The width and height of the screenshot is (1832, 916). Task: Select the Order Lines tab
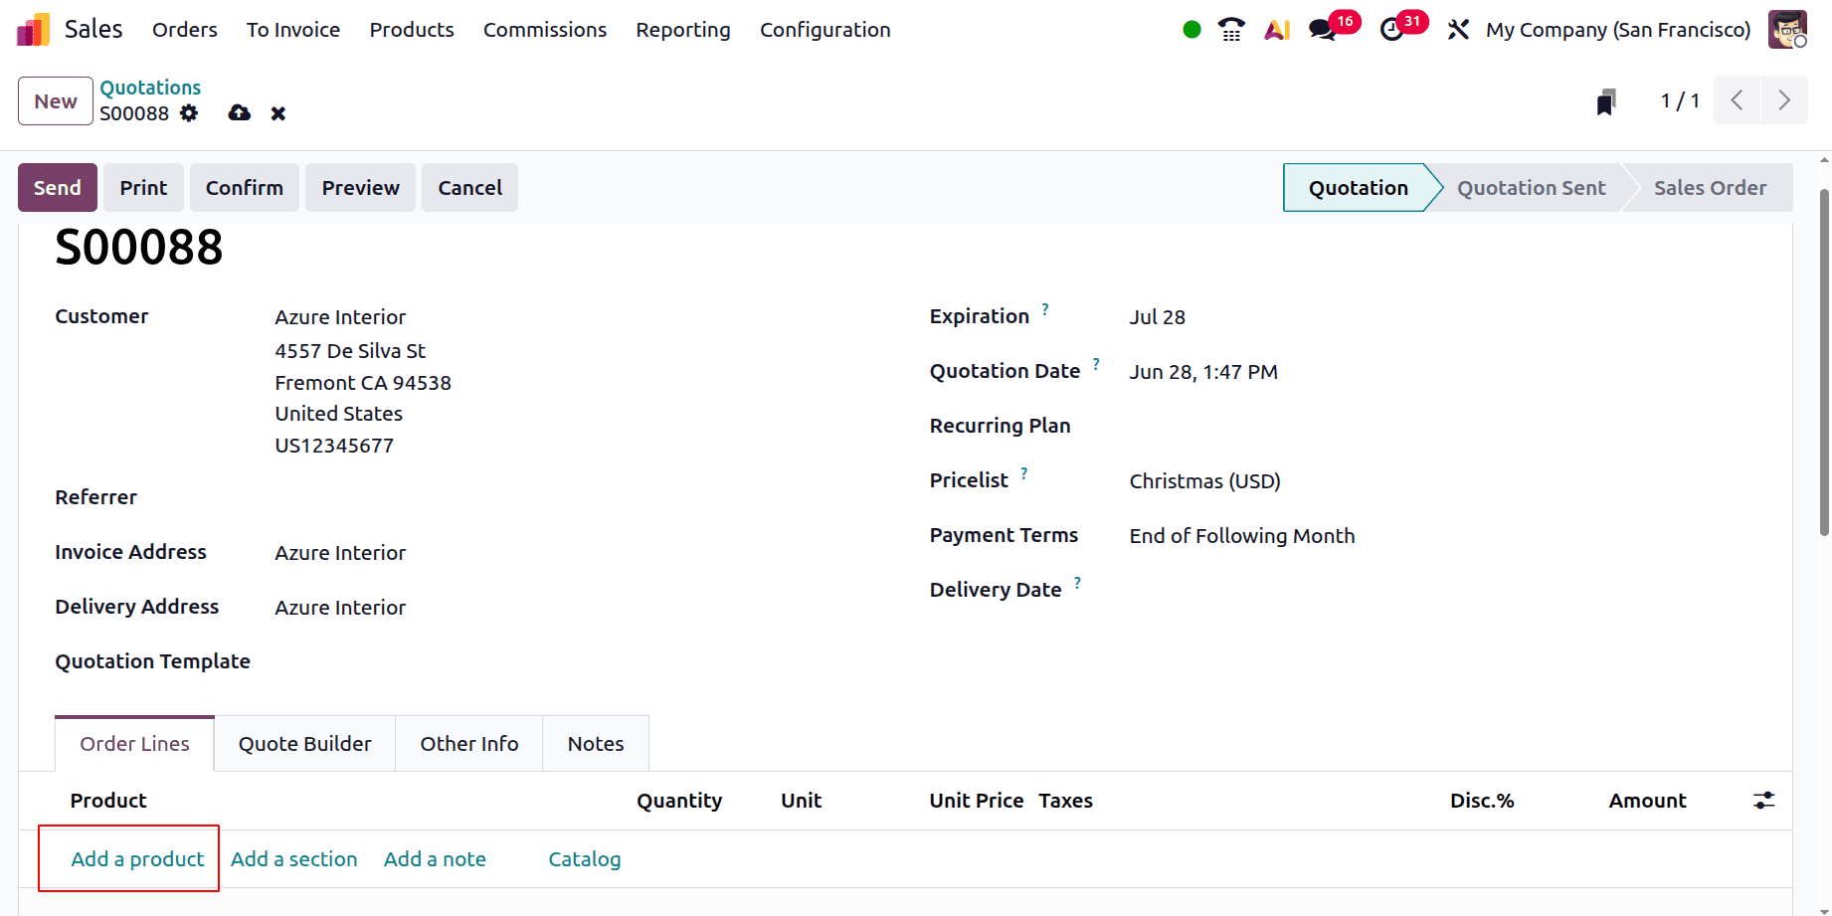coord(134,744)
